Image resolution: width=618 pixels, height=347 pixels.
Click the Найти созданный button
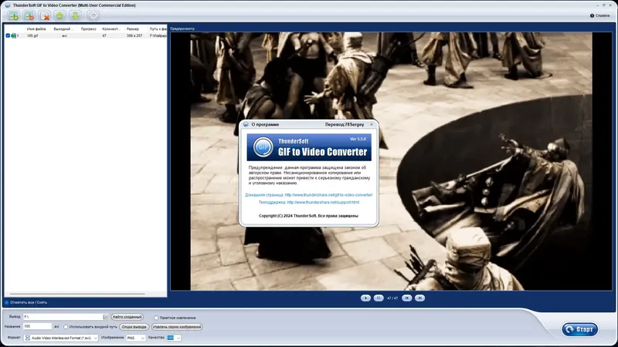tap(127, 317)
